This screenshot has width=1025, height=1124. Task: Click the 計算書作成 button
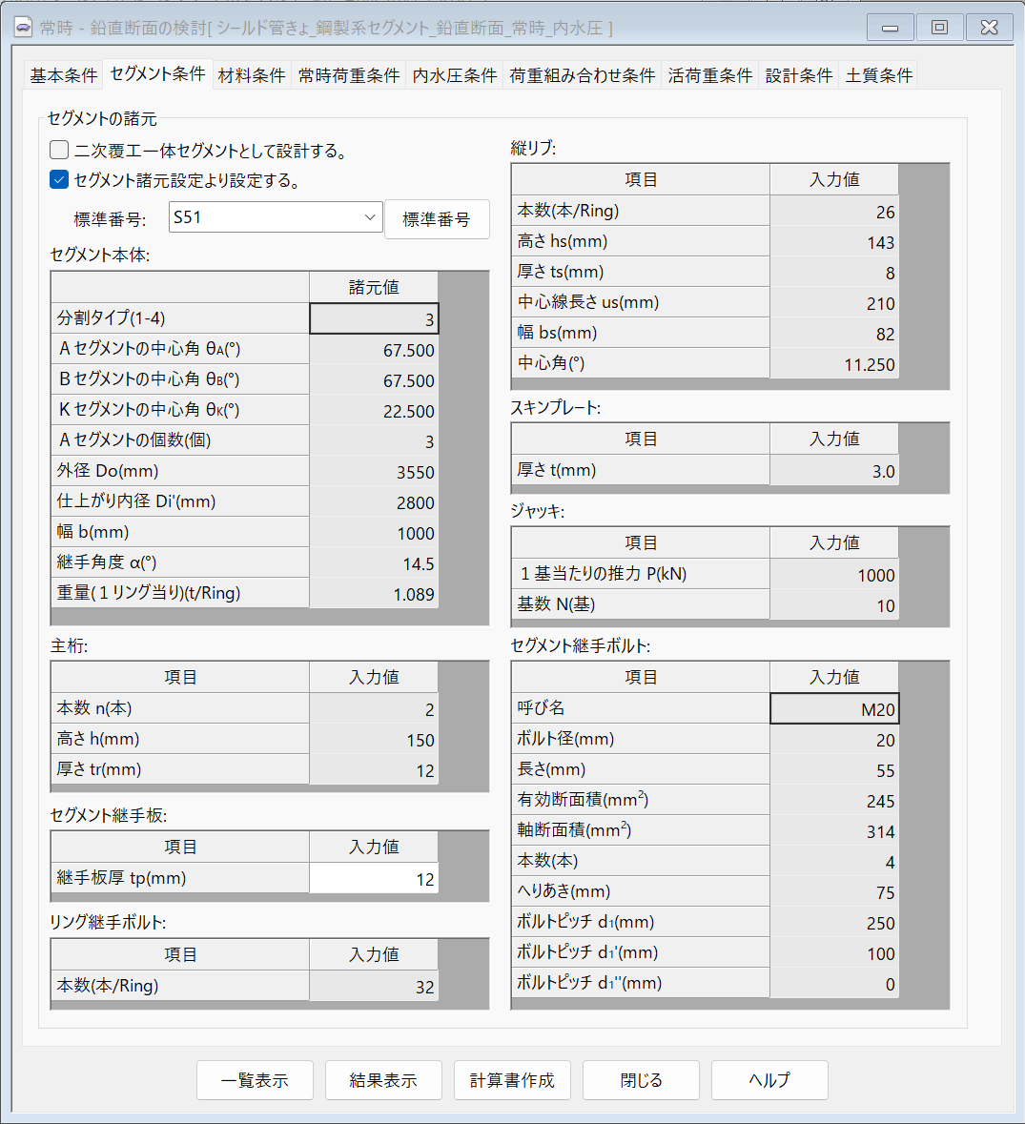(x=512, y=1080)
